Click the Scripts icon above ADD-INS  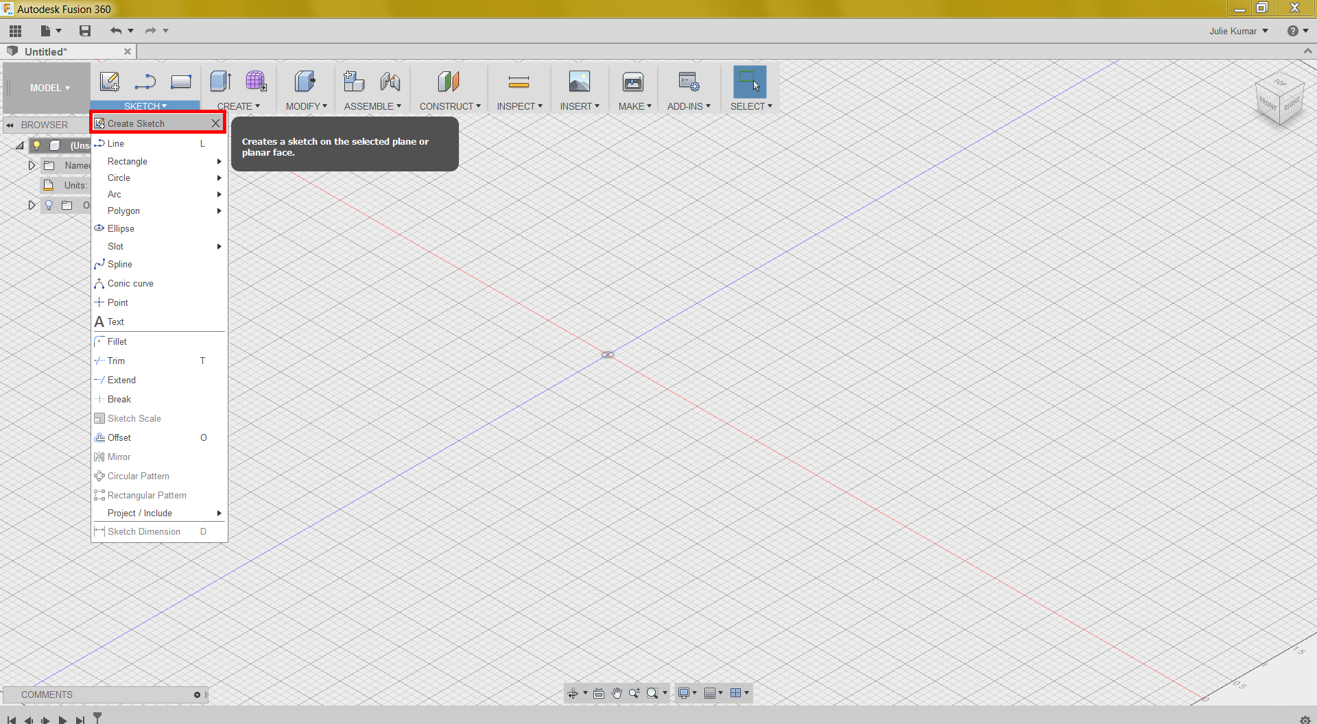tap(689, 82)
